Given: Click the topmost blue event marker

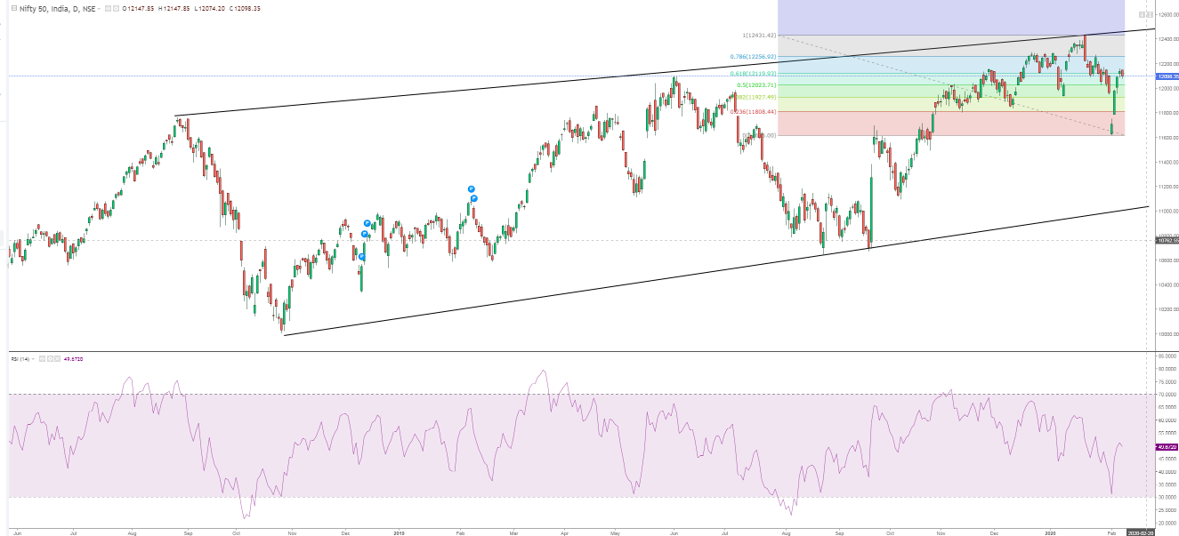Looking at the screenshot, I should tap(472, 188).
